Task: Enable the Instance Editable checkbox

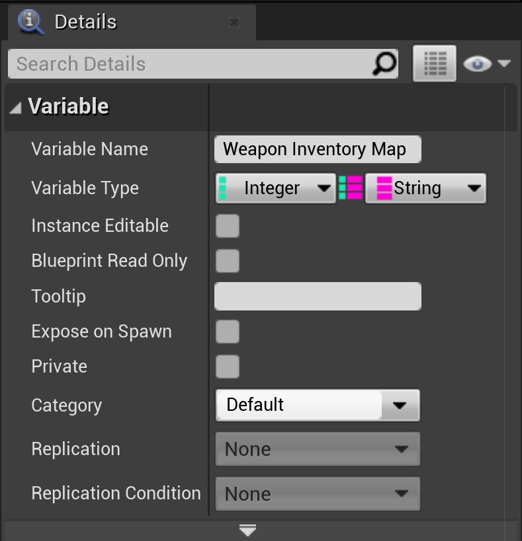Action: pos(228,226)
